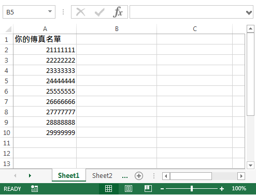Switch to Page Break Preview
Viewport: 256px width, 195px height.
point(148,188)
